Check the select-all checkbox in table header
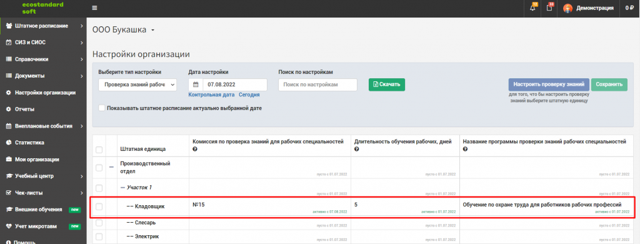The height and width of the screenshot is (244, 640). coord(99,150)
